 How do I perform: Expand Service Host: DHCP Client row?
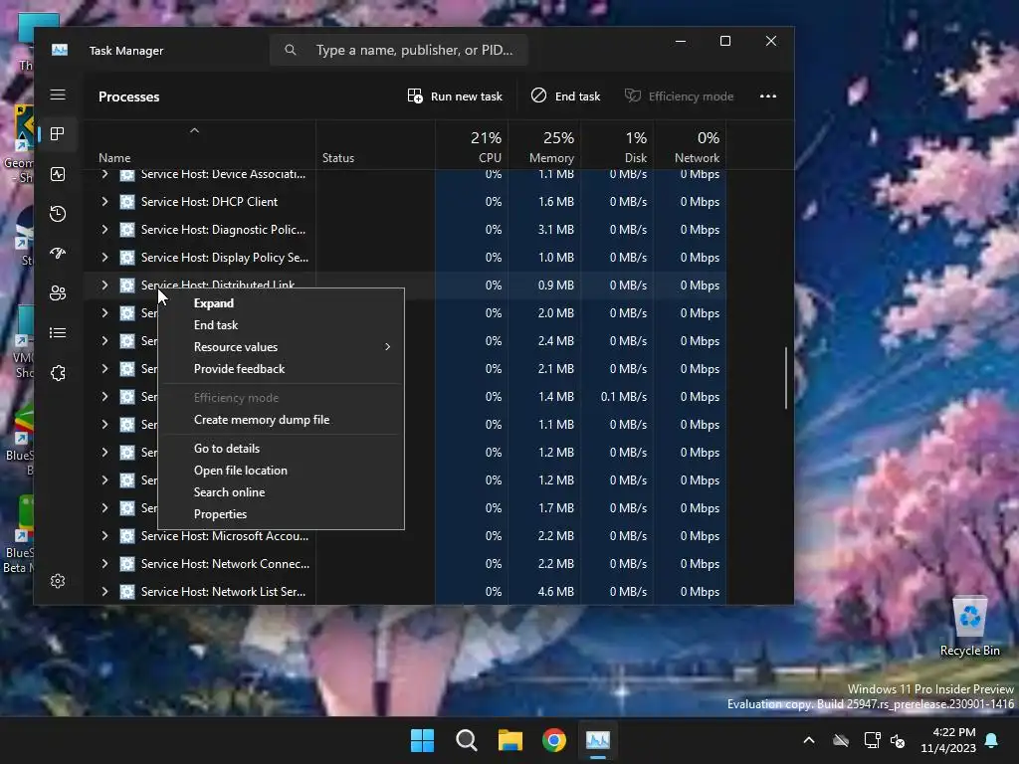pos(104,202)
